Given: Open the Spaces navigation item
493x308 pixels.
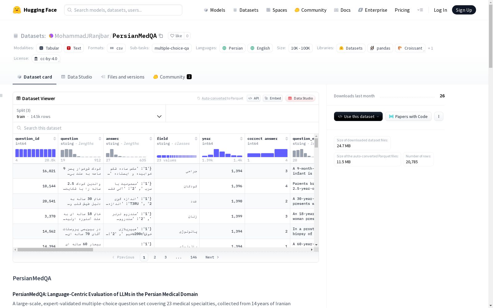Looking at the screenshot, I should pyautogui.click(x=277, y=10).
